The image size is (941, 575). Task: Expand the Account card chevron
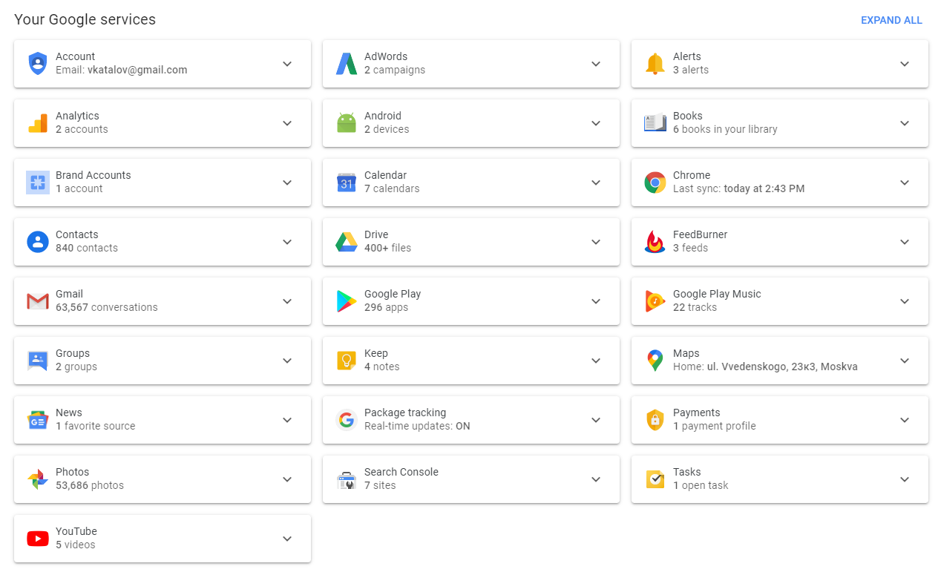(287, 64)
